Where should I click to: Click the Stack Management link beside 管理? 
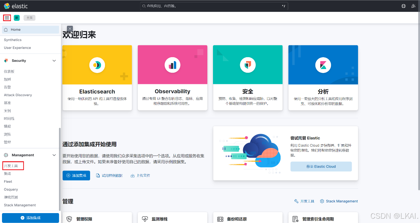tap(339, 201)
